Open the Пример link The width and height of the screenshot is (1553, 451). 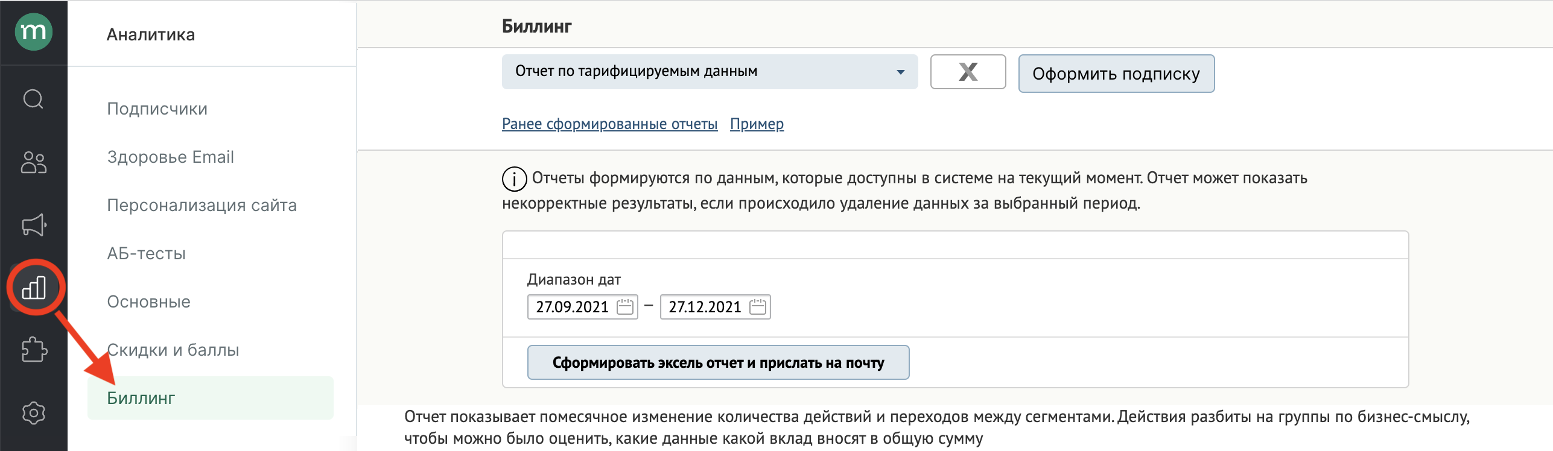tap(757, 124)
